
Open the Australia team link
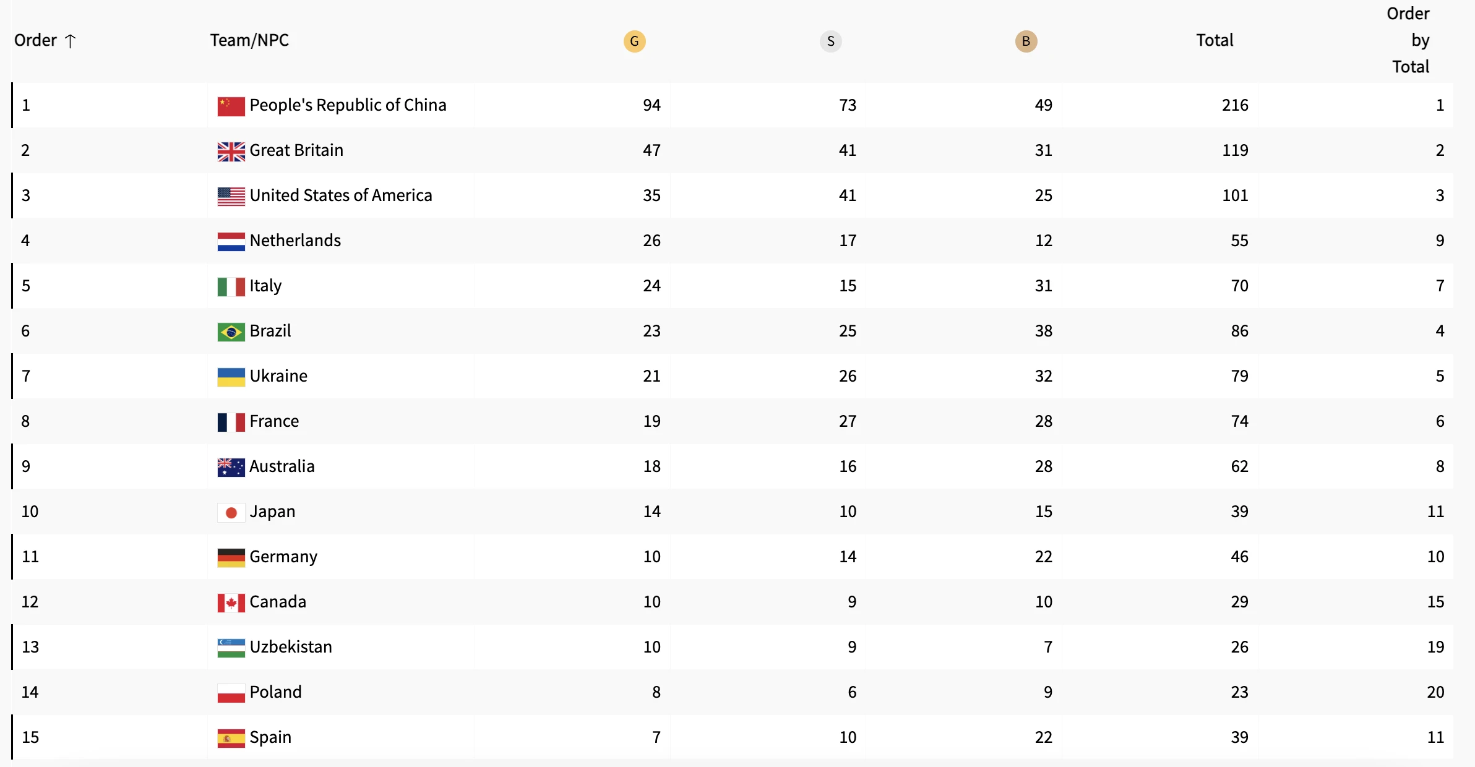[x=282, y=466]
